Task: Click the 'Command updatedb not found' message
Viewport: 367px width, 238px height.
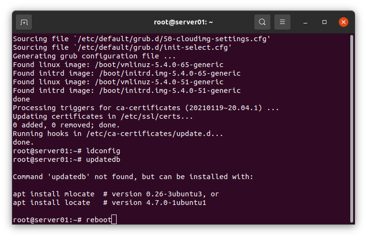Action: point(133,177)
